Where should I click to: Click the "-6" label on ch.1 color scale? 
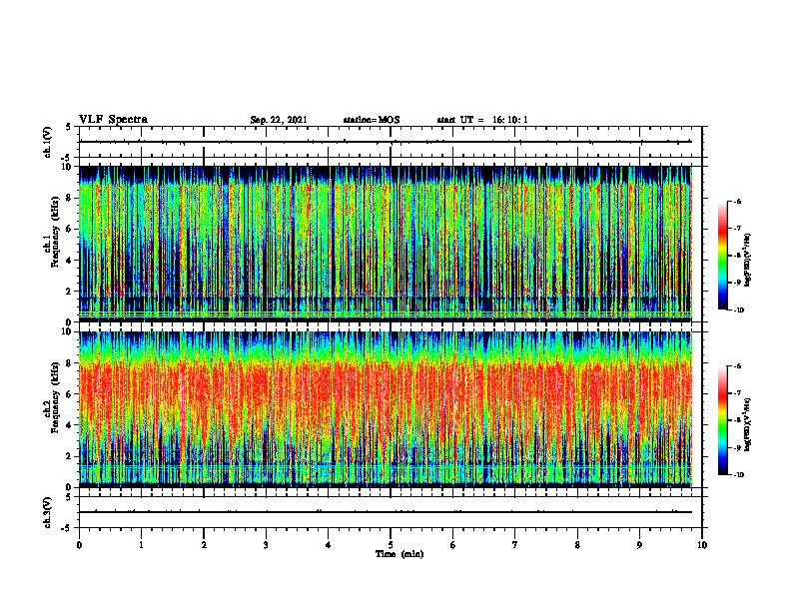click(x=738, y=202)
